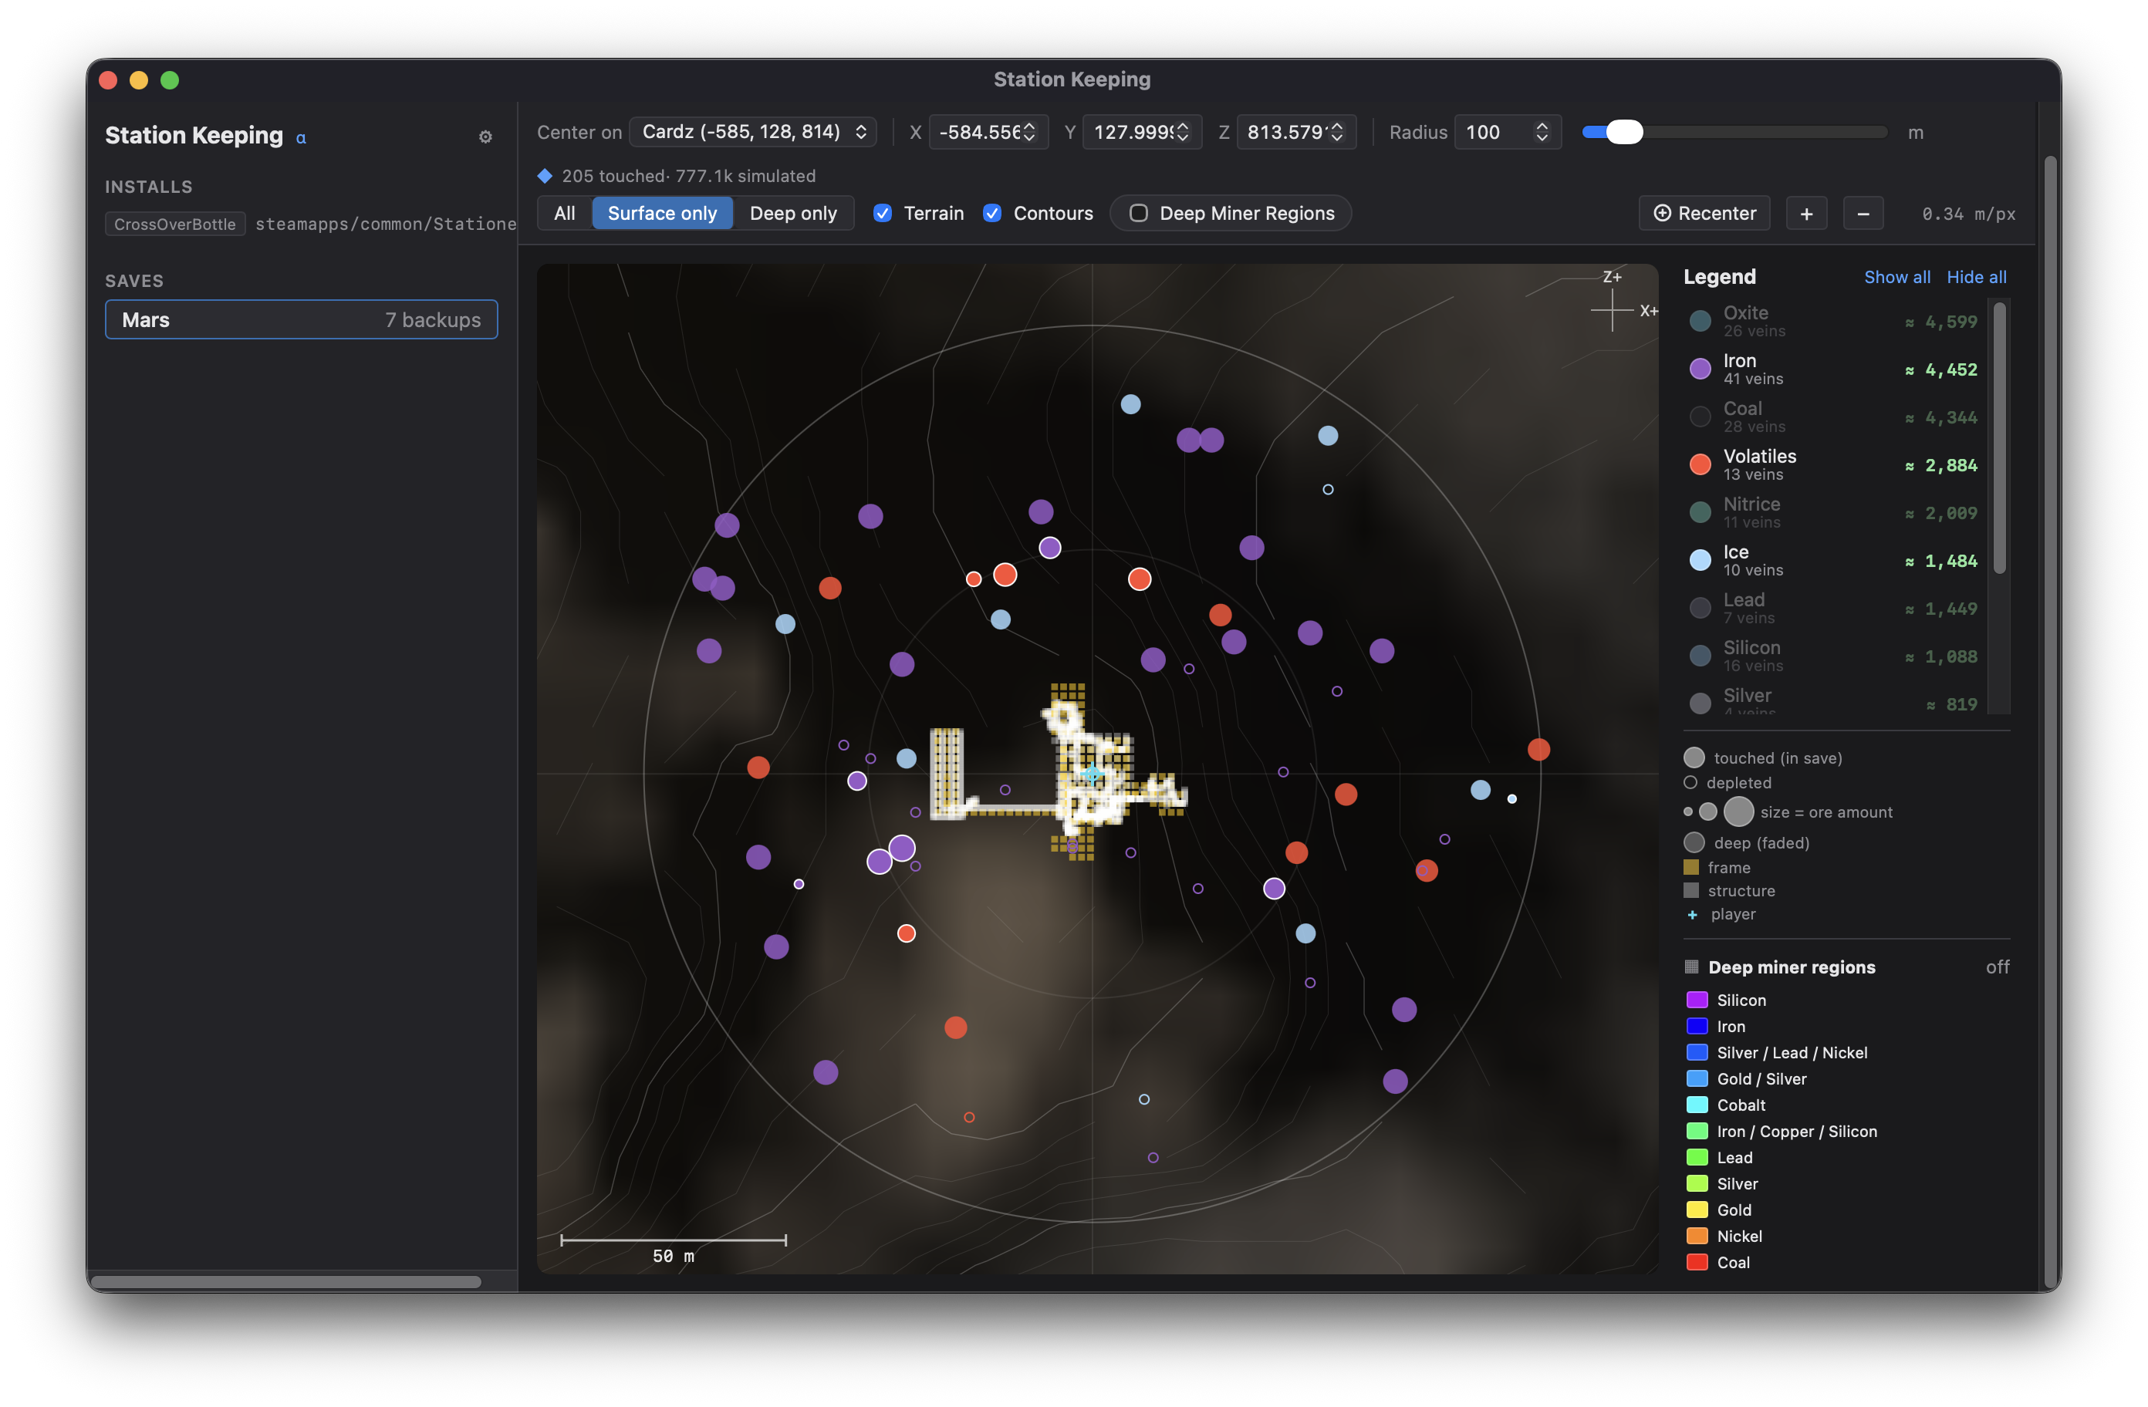The height and width of the screenshot is (1407, 2148).
Task: Click the Silicon legend dot
Action: (x=1700, y=656)
